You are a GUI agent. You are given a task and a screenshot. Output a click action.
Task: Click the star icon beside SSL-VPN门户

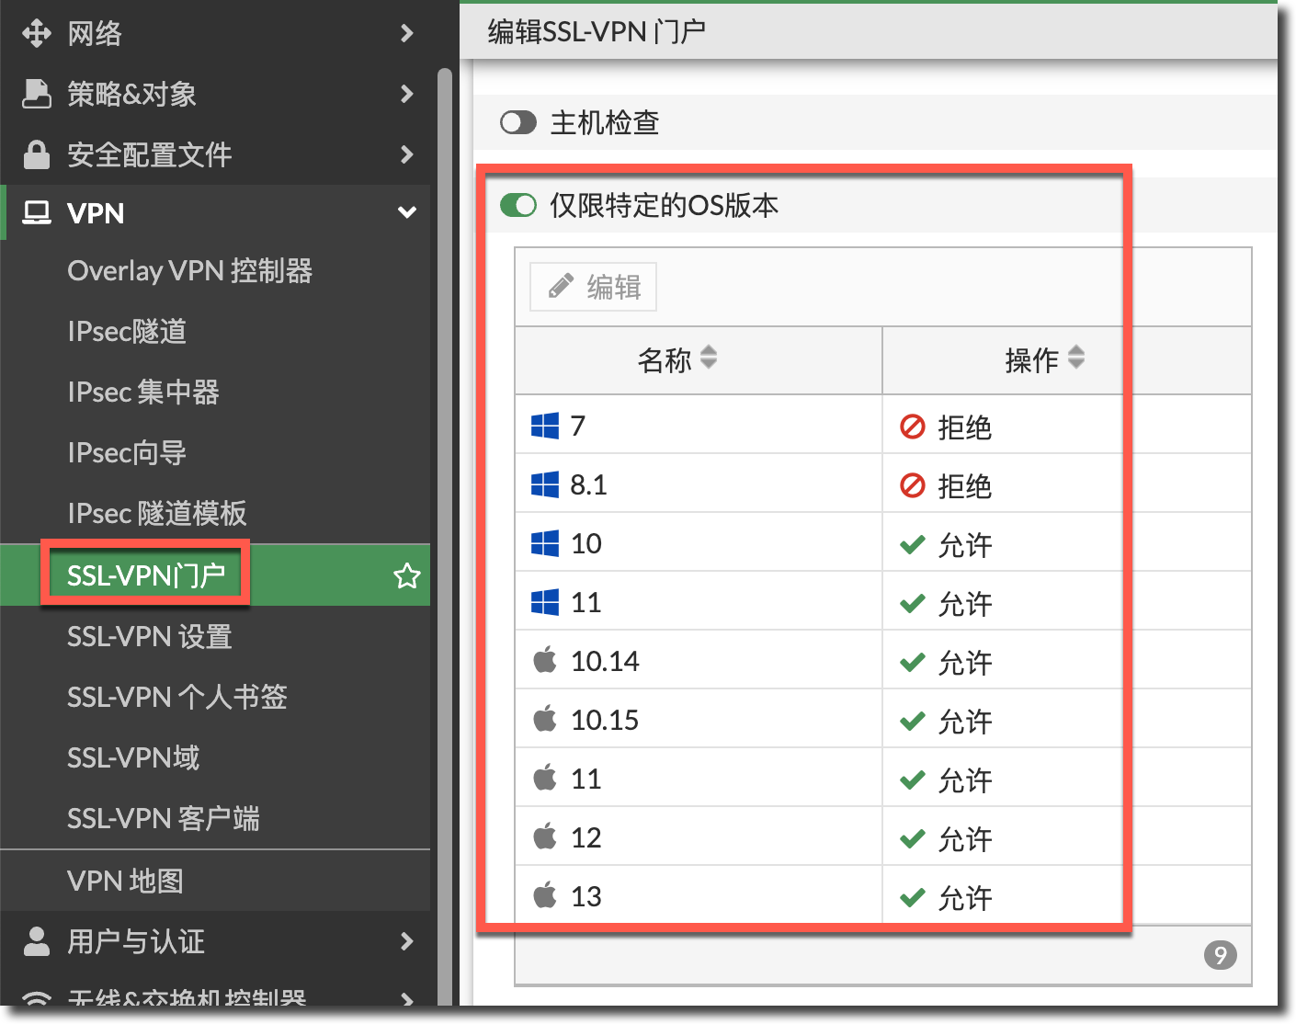tap(406, 576)
